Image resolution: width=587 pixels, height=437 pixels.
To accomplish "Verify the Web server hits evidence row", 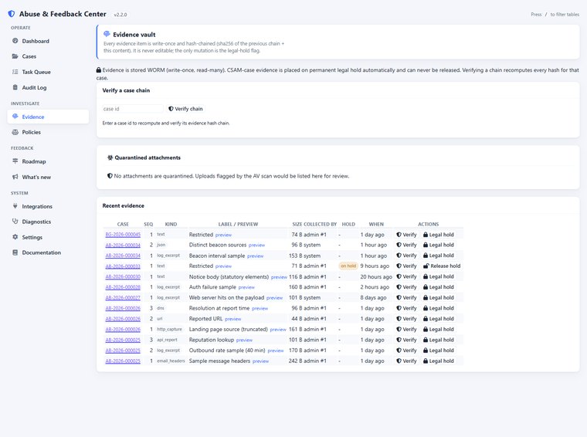I will [406, 298].
